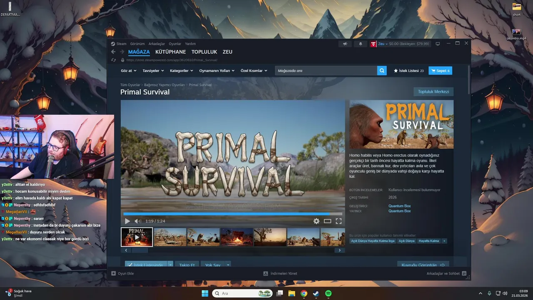The height and width of the screenshot is (300, 533).
Task: Open İstek Listesi wishlist
Action: click(408, 70)
